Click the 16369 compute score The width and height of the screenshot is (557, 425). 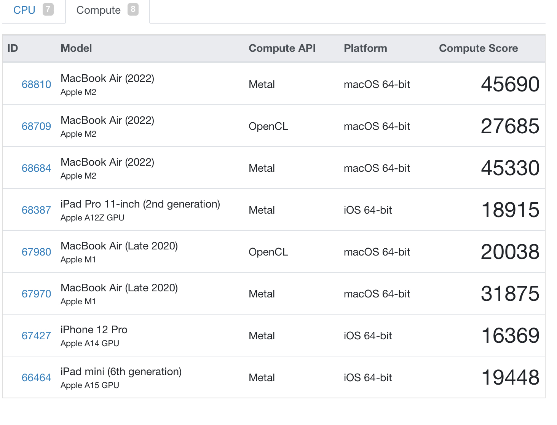510,336
